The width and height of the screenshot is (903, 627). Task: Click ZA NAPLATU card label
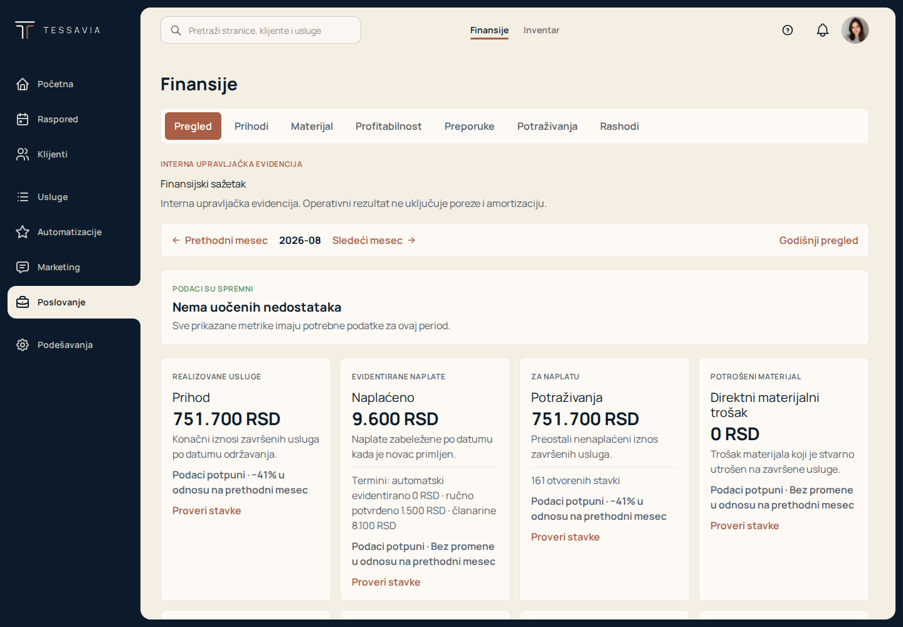(555, 377)
